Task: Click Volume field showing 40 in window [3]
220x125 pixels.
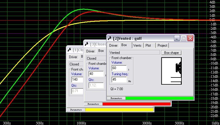Action: pos(96,74)
